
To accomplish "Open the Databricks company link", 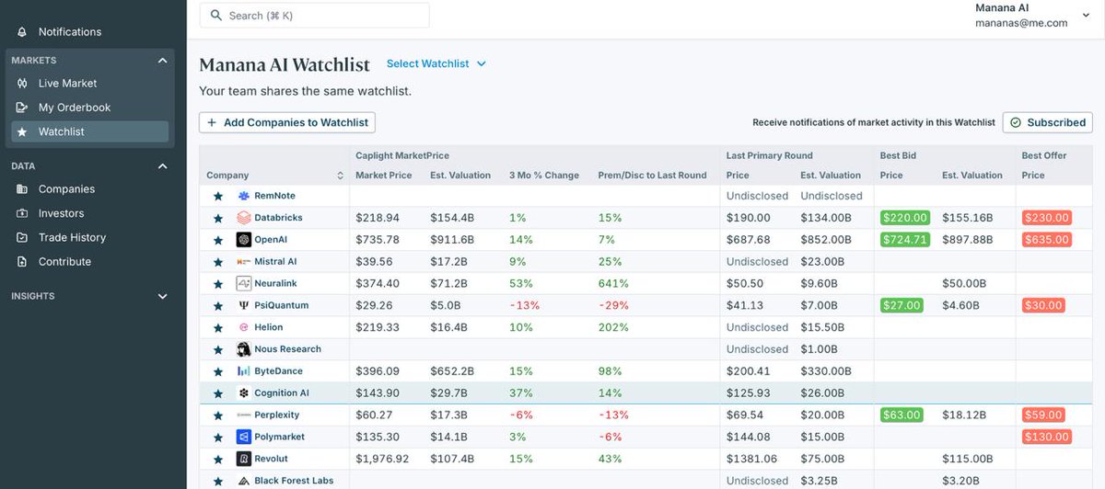I will [278, 218].
